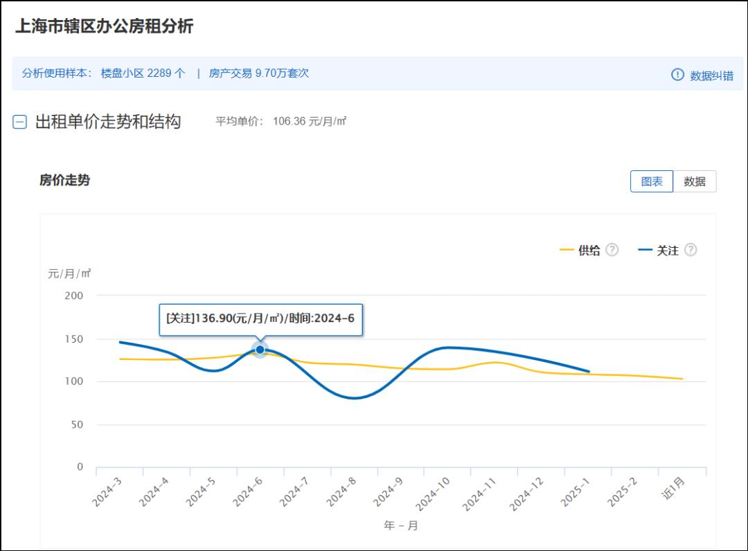Click help icon next to 供给 legend
The width and height of the screenshot is (748, 551).
point(612,250)
